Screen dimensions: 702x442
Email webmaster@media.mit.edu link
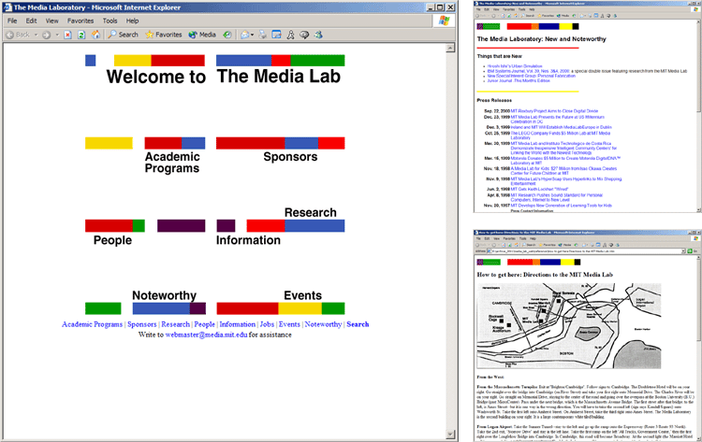coord(207,335)
